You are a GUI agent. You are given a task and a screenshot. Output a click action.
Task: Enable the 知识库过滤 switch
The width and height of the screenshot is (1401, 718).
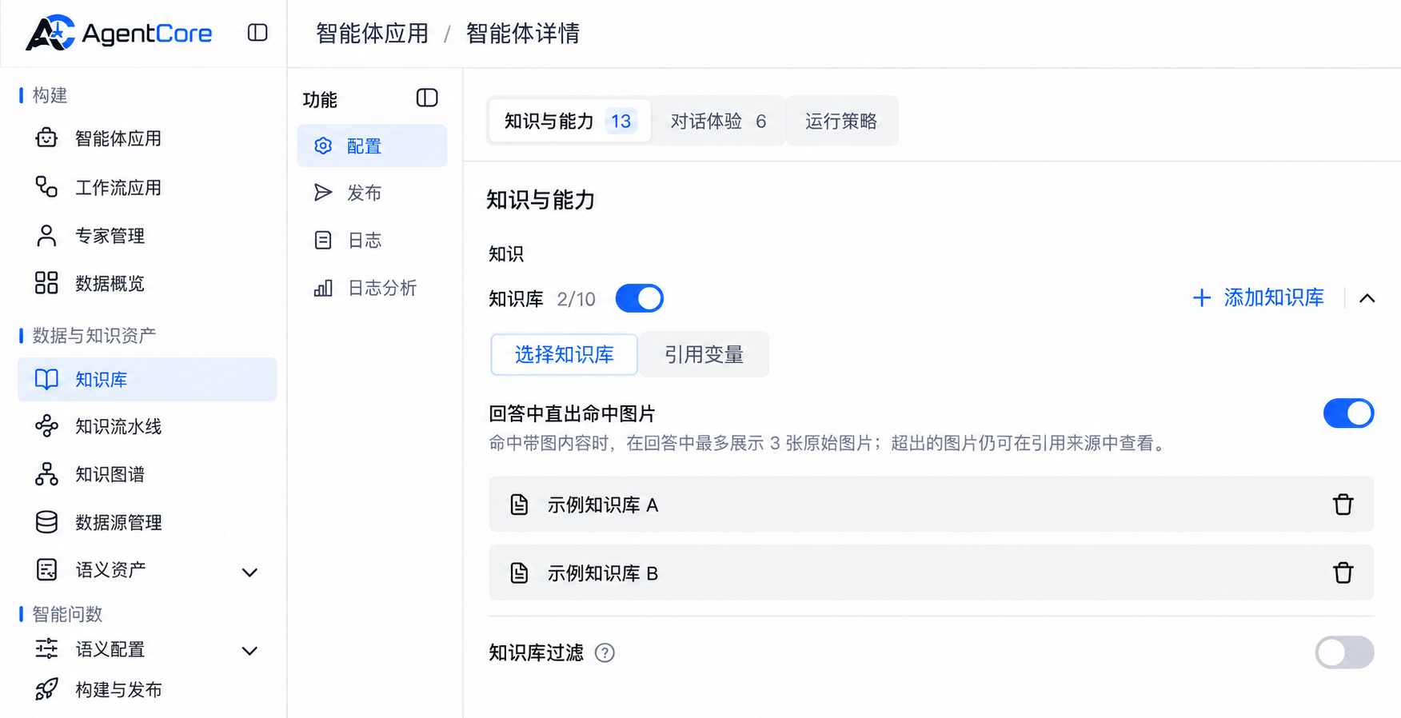tap(1345, 652)
